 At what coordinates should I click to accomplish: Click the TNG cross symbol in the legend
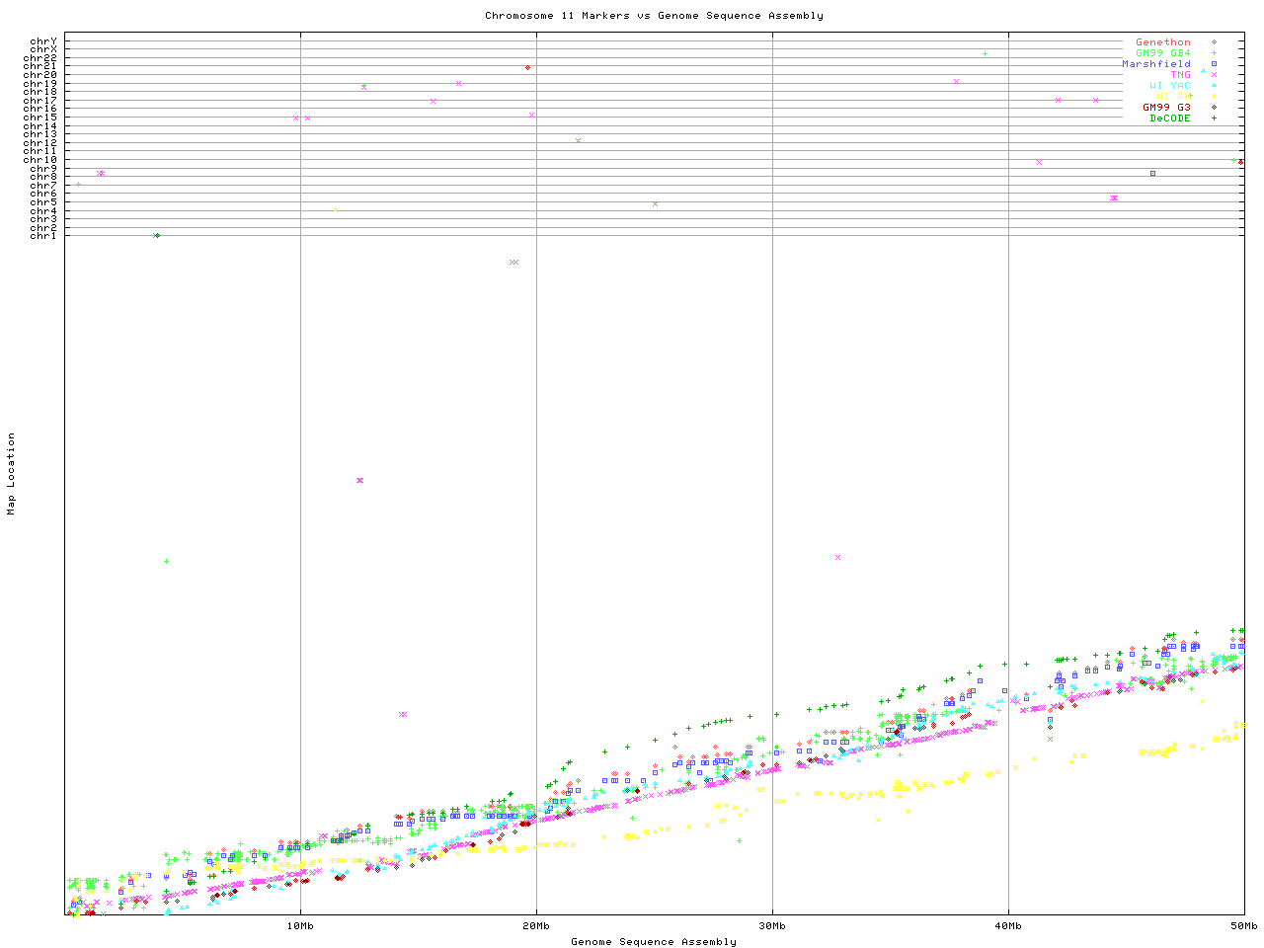[1214, 75]
